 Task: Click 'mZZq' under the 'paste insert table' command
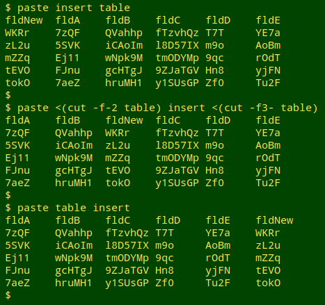pos(17,58)
